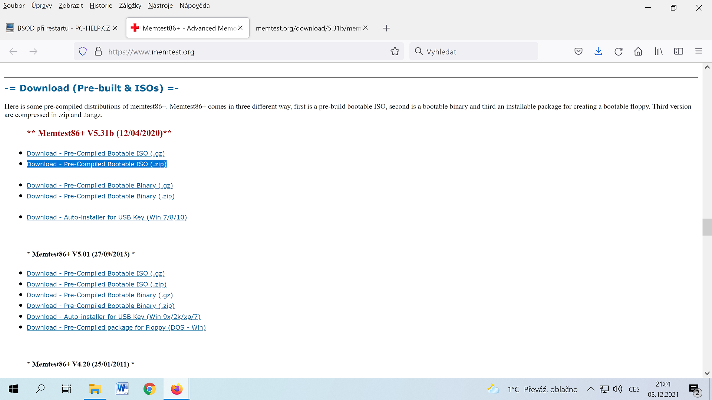712x400 pixels.
Task: Open the Library bookmarks and history icon
Action: click(x=659, y=51)
